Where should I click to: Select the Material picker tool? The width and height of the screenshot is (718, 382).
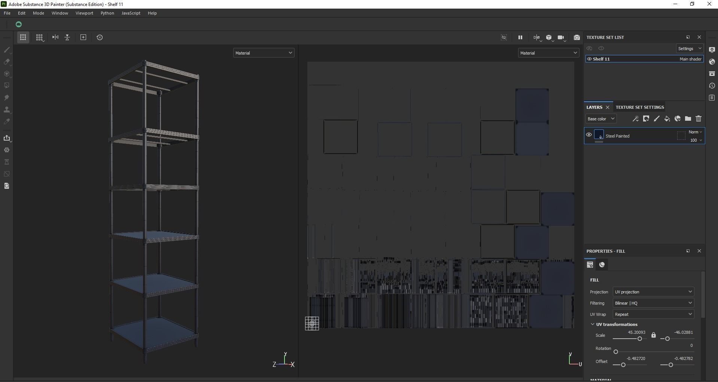[7, 121]
